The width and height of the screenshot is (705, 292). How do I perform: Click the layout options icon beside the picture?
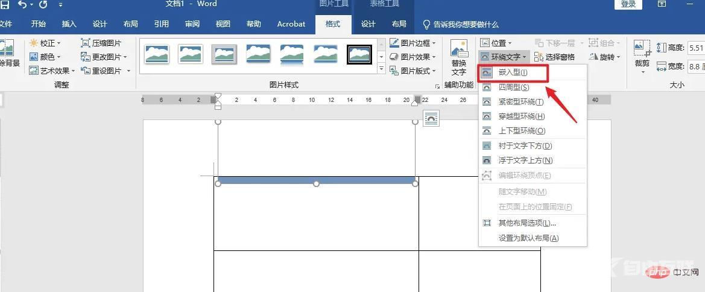[x=431, y=119]
